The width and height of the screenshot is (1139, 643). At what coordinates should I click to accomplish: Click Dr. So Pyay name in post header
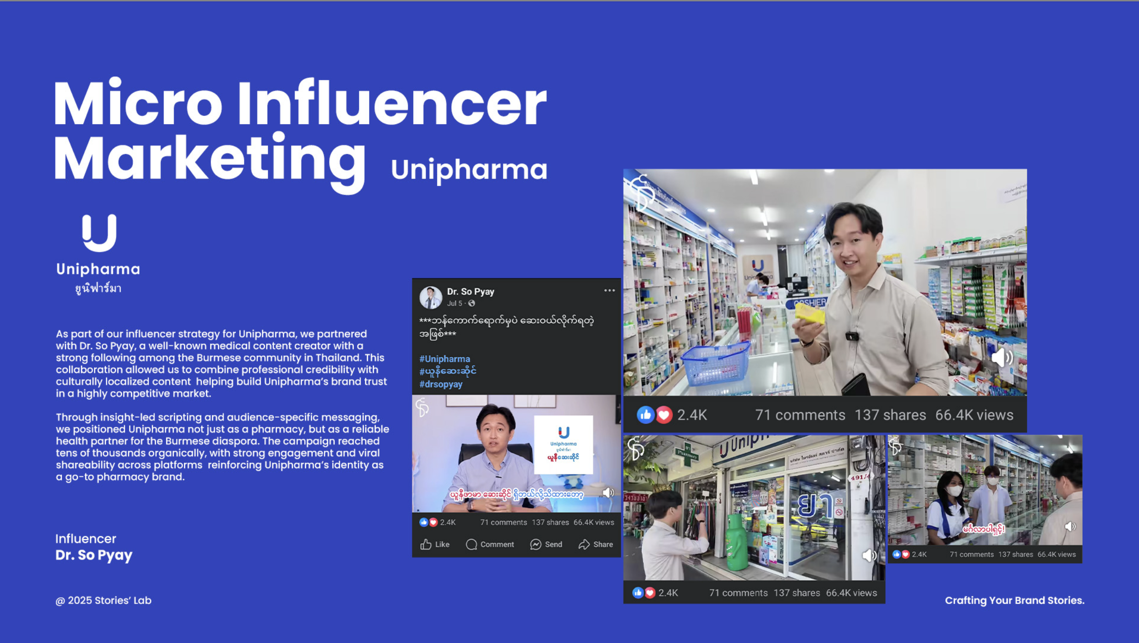[x=471, y=291]
